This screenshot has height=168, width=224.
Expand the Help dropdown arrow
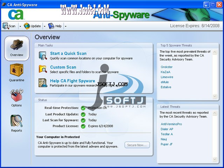(x=65, y=26)
